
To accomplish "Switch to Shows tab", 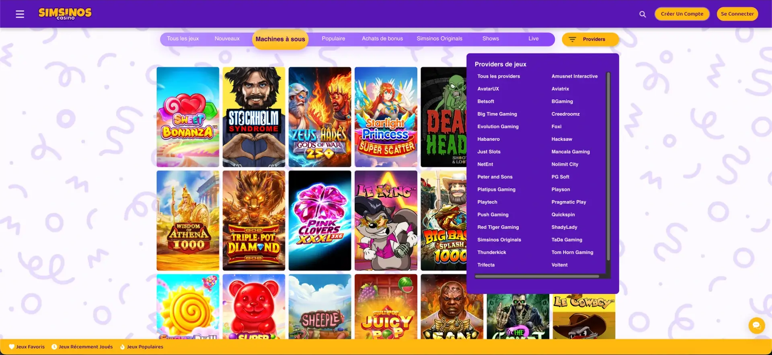I will (491, 39).
